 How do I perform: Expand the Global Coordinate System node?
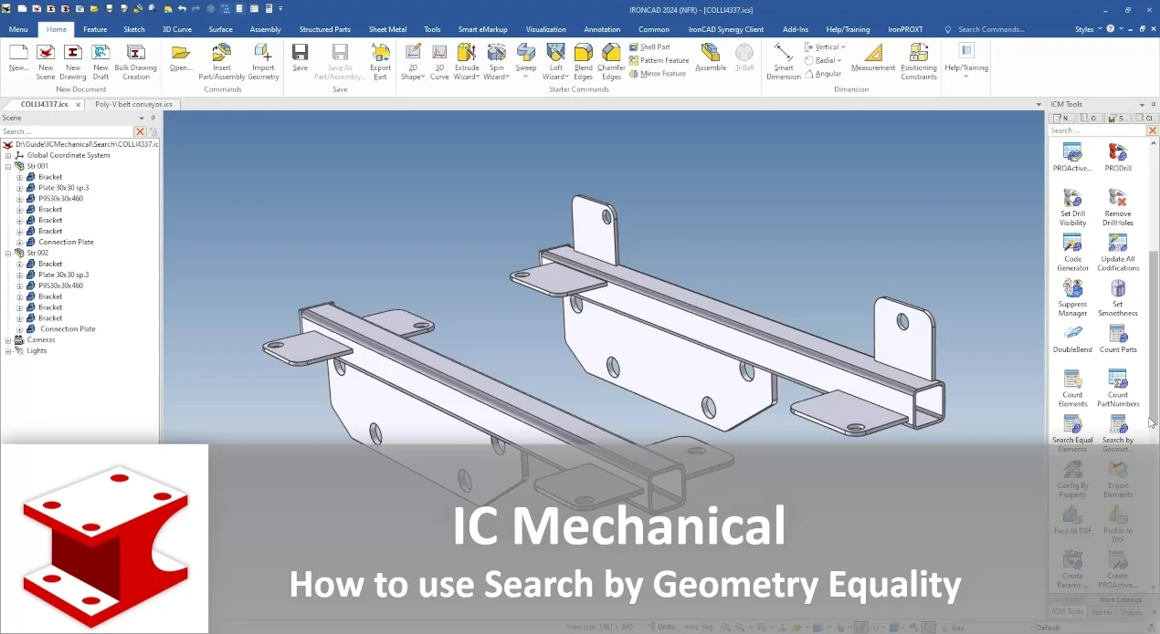point(8,155)
